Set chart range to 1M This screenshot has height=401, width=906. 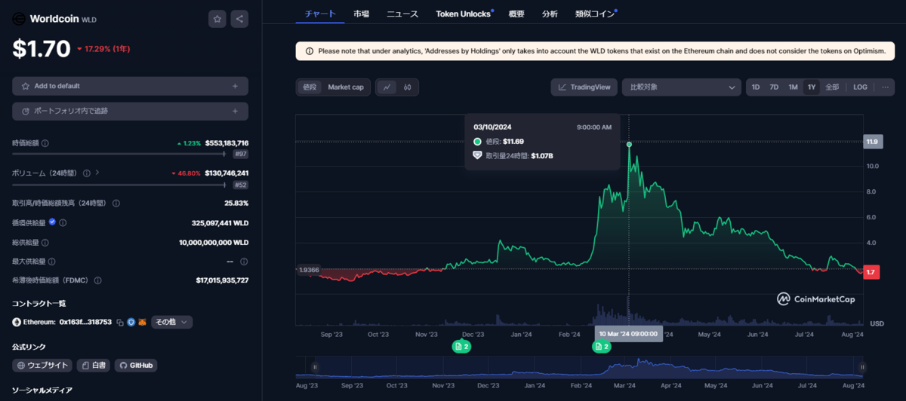(793, 87)
